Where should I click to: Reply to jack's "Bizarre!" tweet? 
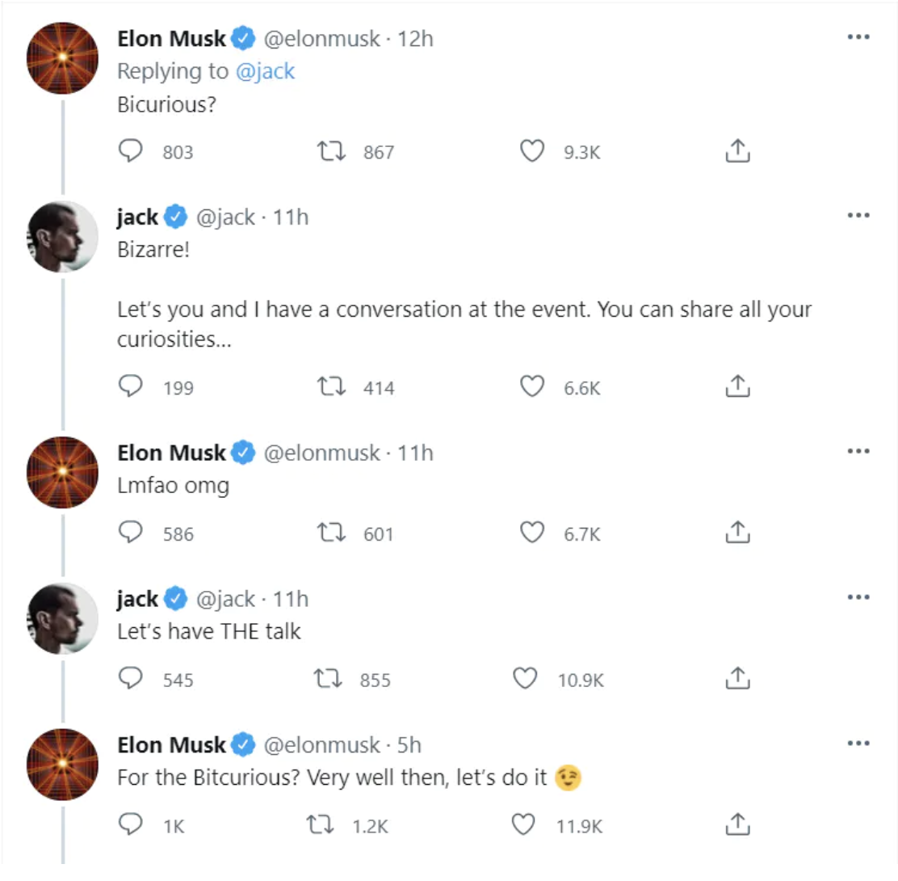point(131,387)
